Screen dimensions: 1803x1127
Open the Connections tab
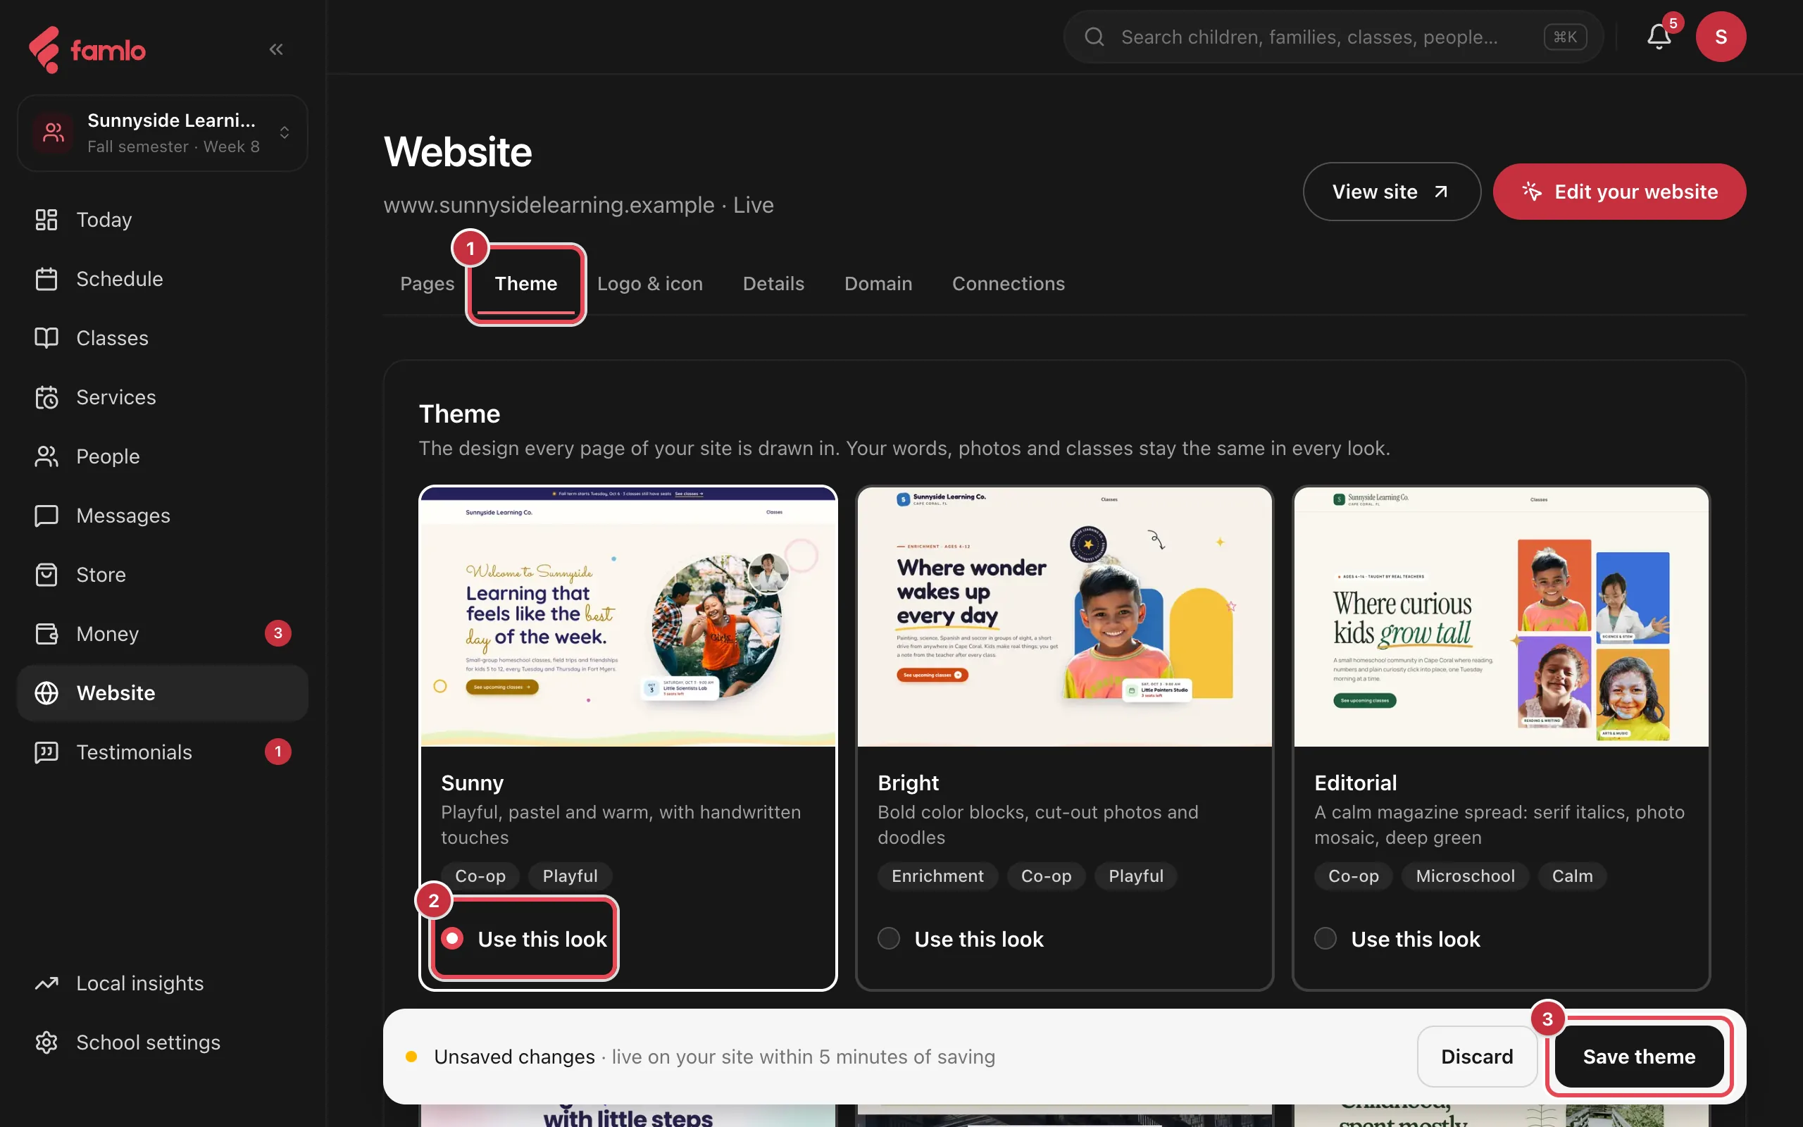point(1008,283)
